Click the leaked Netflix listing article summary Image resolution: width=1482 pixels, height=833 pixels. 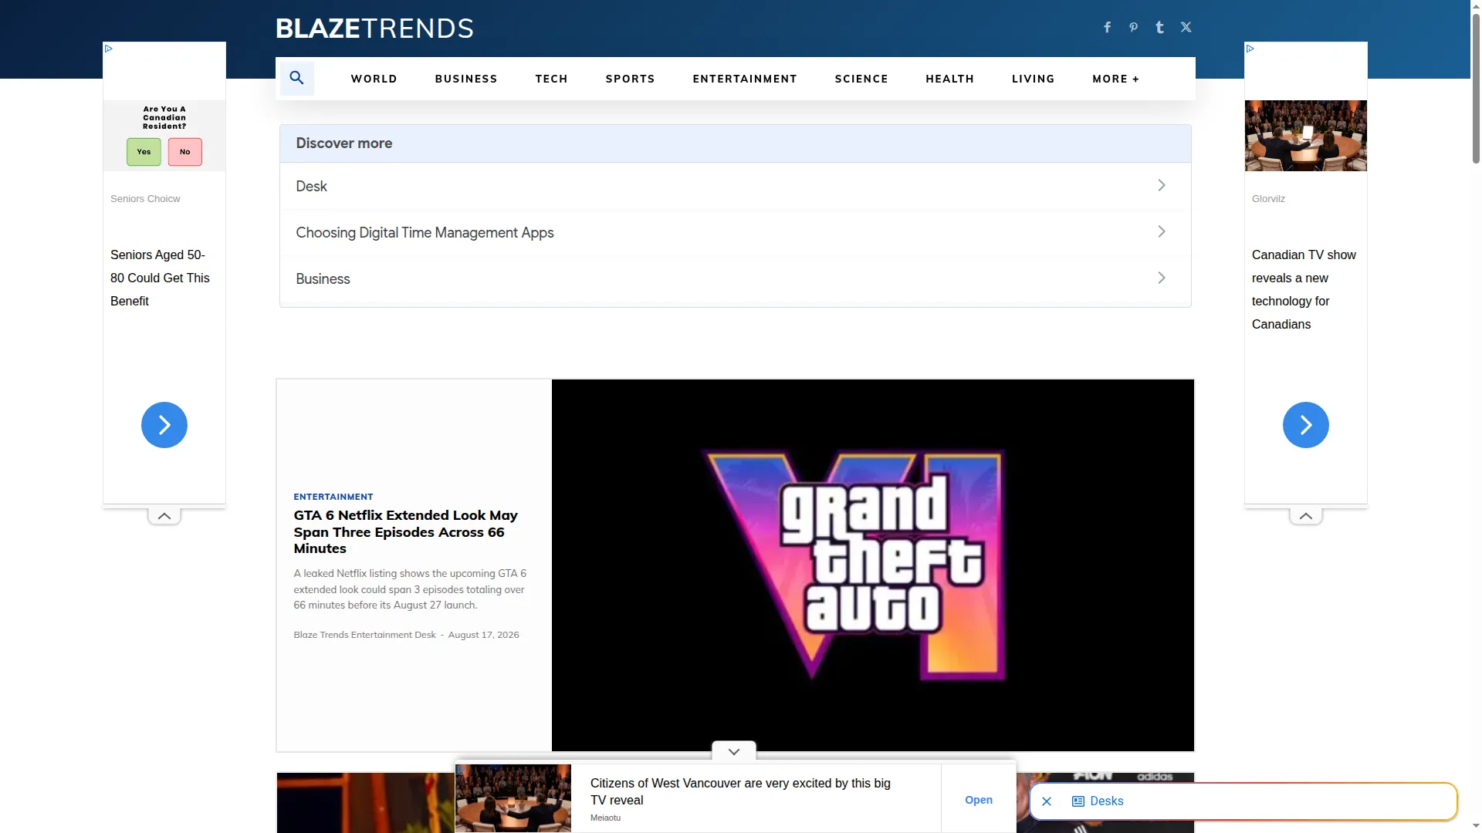point(410,589)
